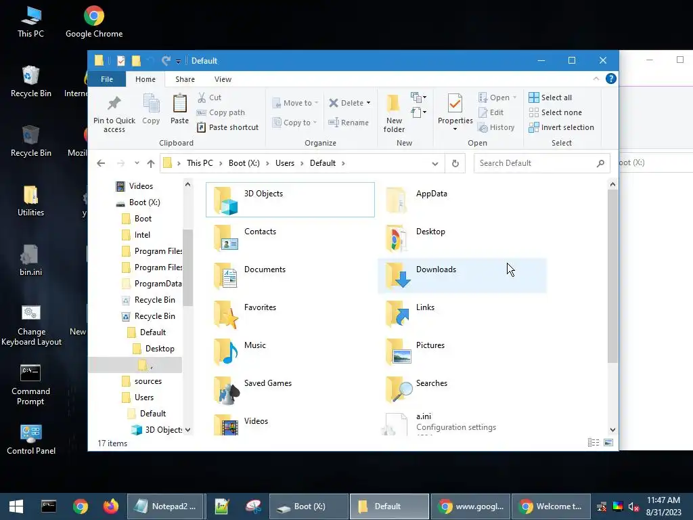693x520 pixels.
Task: Click Select none in the ribbon
Action: pyautogui.click(x=556, y=112)
